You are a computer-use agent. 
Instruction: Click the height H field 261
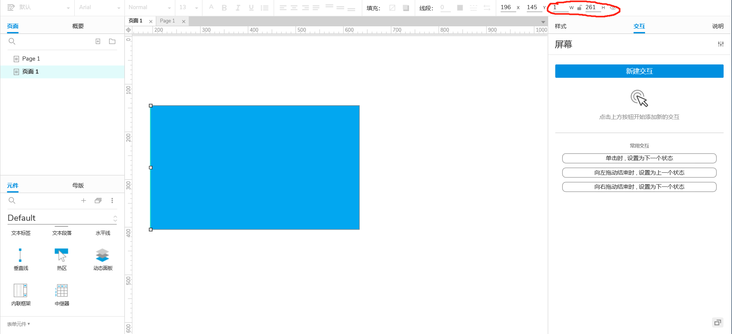pyautogui.click(x=593, y=7)
